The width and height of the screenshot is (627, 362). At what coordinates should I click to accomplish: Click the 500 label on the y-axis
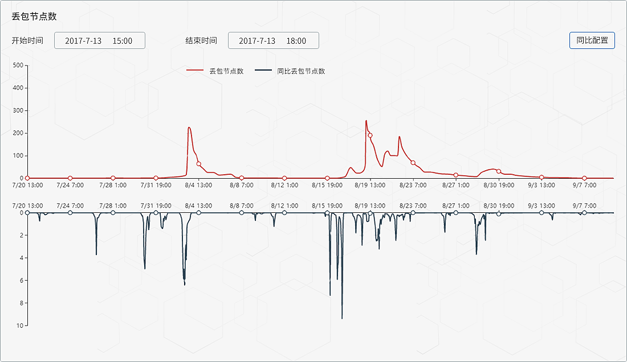pos(19,65)
